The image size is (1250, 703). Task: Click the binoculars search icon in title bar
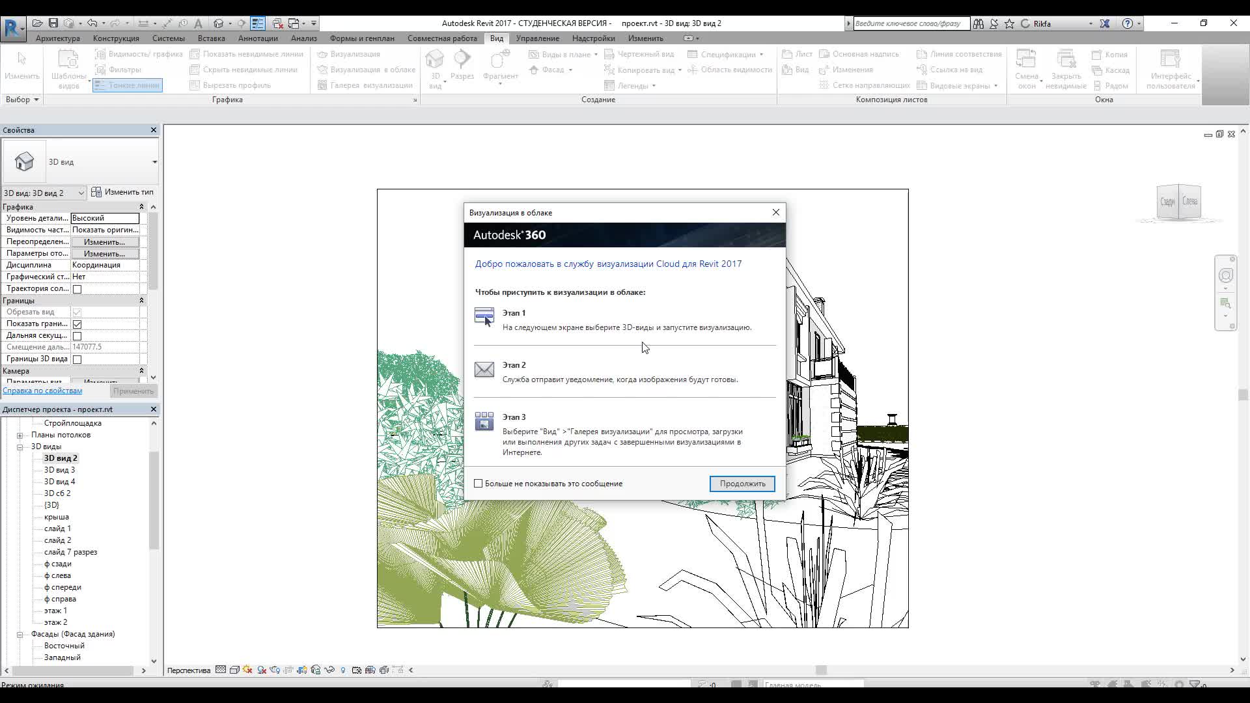978,23
